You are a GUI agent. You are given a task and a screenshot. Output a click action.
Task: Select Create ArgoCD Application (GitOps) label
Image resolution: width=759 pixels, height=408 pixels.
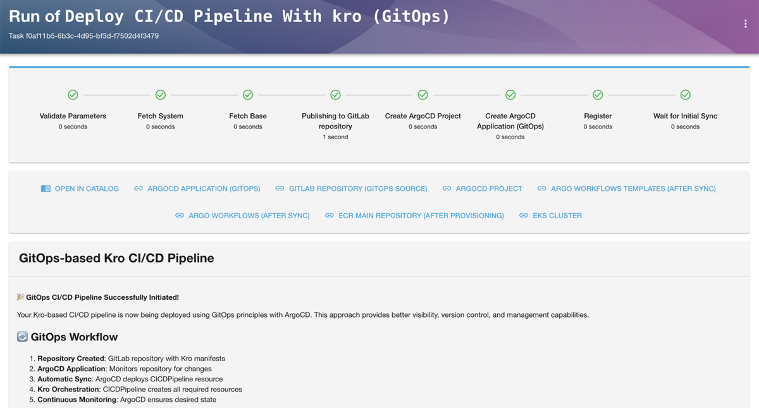click(510, 121)
